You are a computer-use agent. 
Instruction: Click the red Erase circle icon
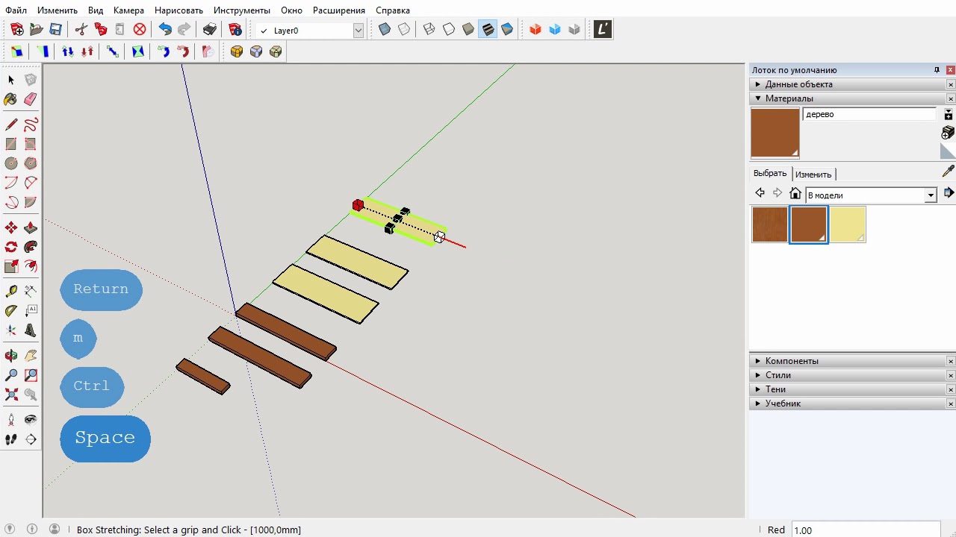[x=140, y=30]
